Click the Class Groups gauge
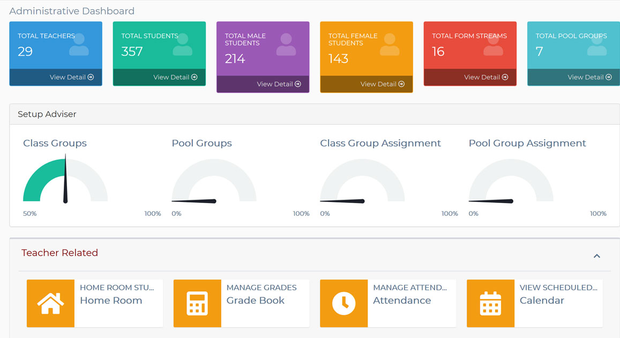This screenshot has height=338, width=620. [x=65, y=182]
